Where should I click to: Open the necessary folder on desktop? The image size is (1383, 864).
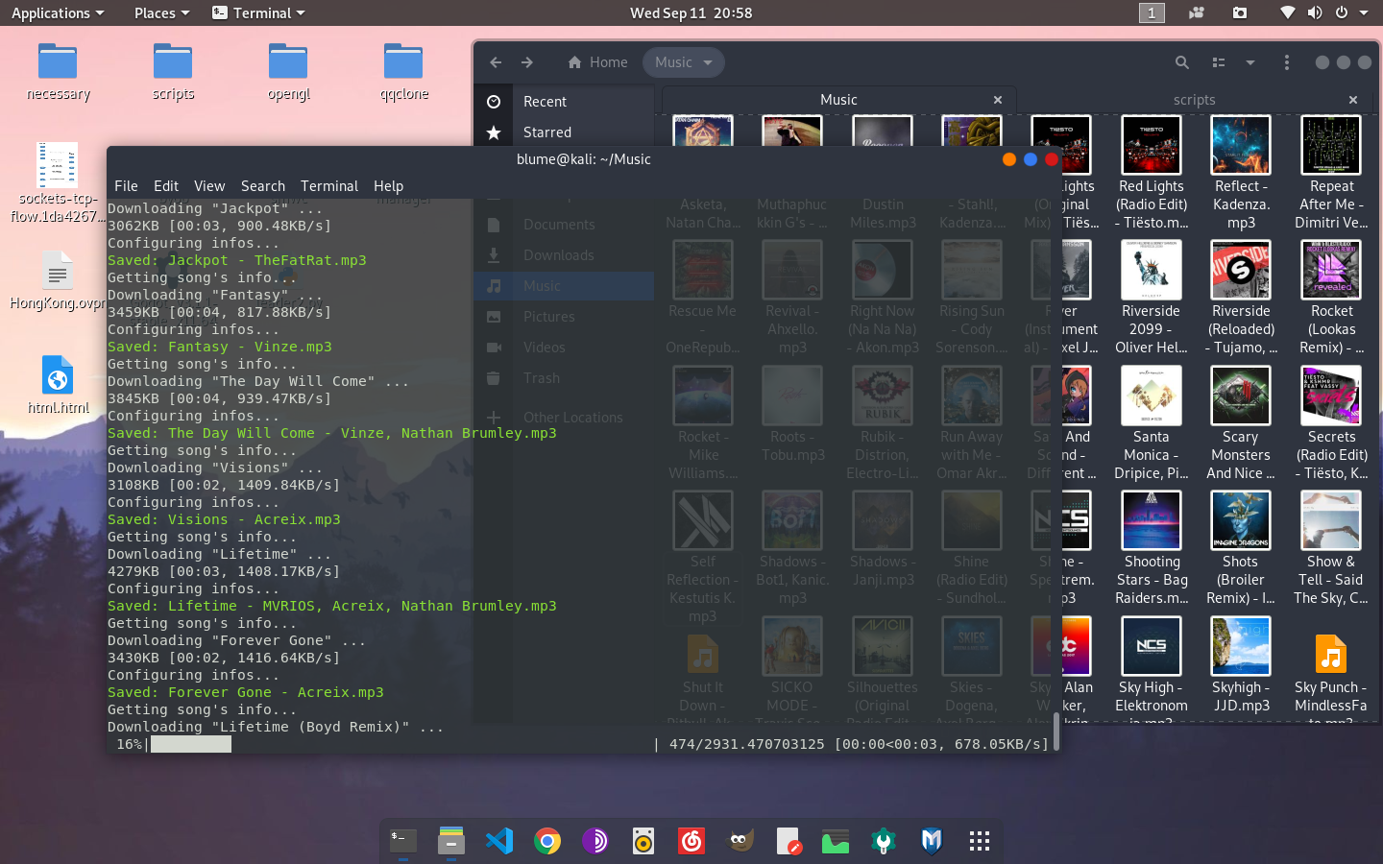coord(58,72)
